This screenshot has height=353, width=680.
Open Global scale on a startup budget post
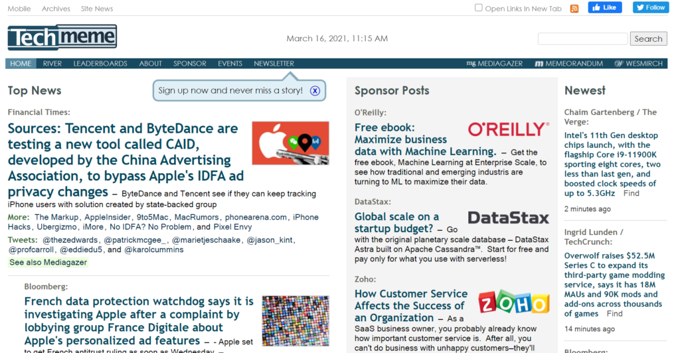click(397, 223)
